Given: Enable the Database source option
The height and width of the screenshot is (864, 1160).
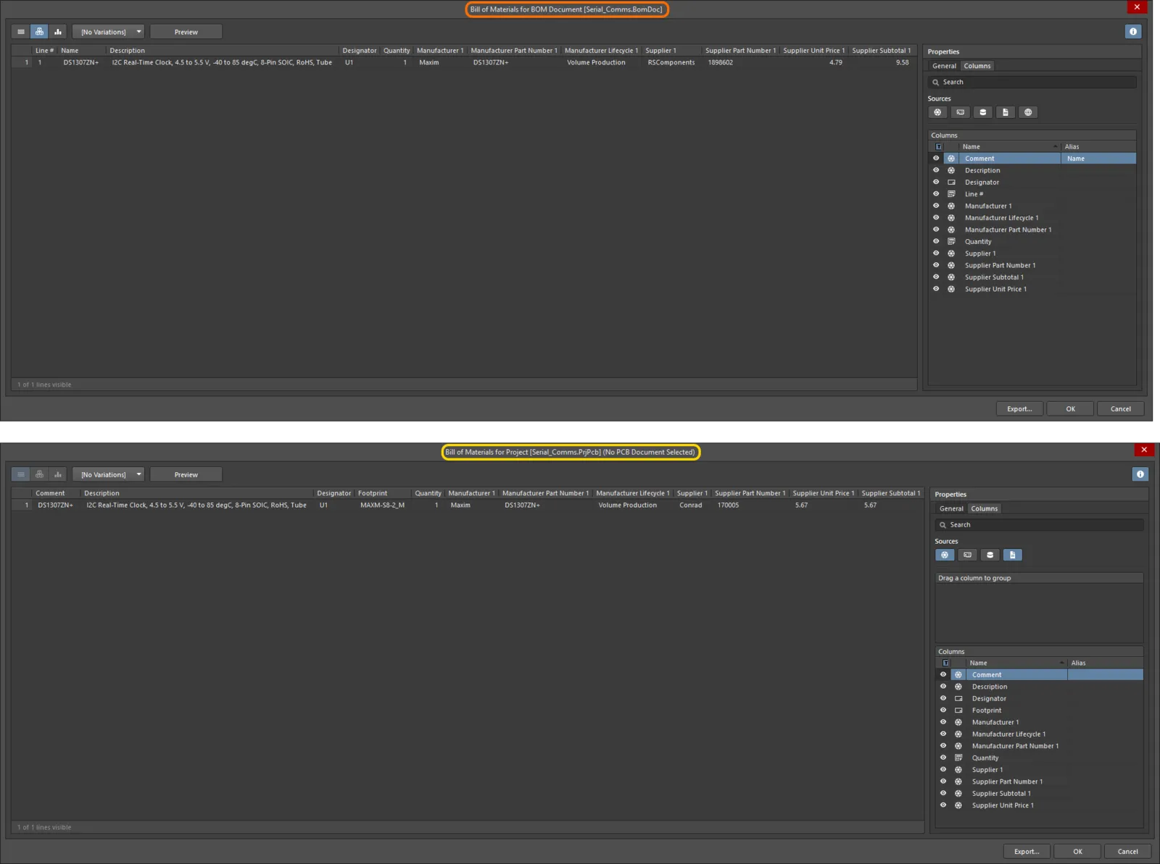Looking at the screenshot, I should tap(982, 112).
